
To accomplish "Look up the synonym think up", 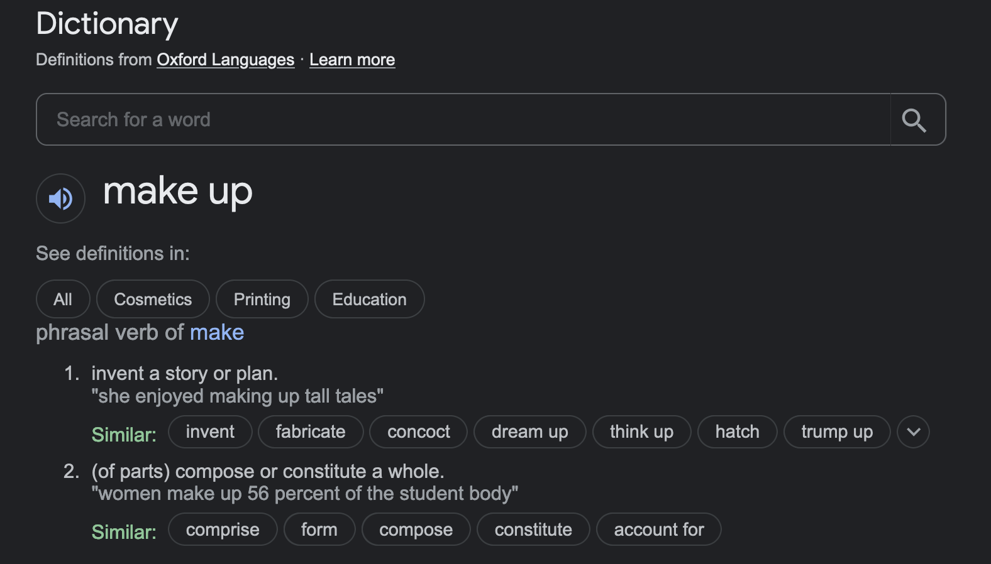I will click(641, 432).
